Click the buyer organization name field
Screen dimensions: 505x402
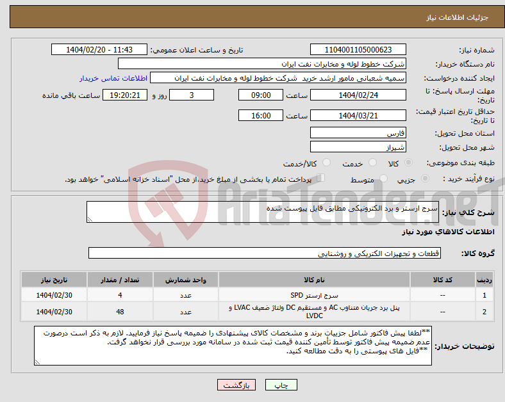pyautogui.click(x=261, y=63)
